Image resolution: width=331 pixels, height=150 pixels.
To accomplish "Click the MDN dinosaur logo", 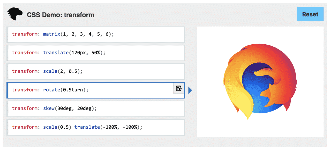I will tap(15, 14).
